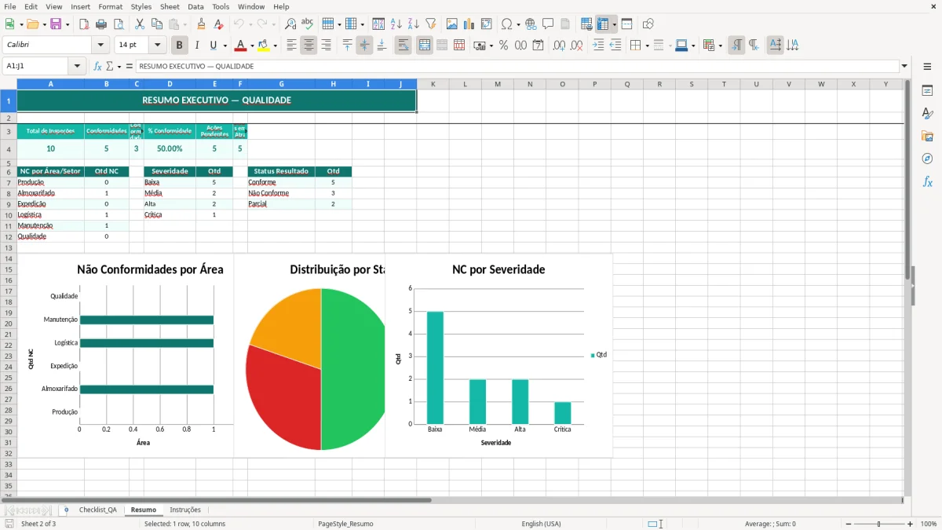Open the Sheet menu

point(170,6)
